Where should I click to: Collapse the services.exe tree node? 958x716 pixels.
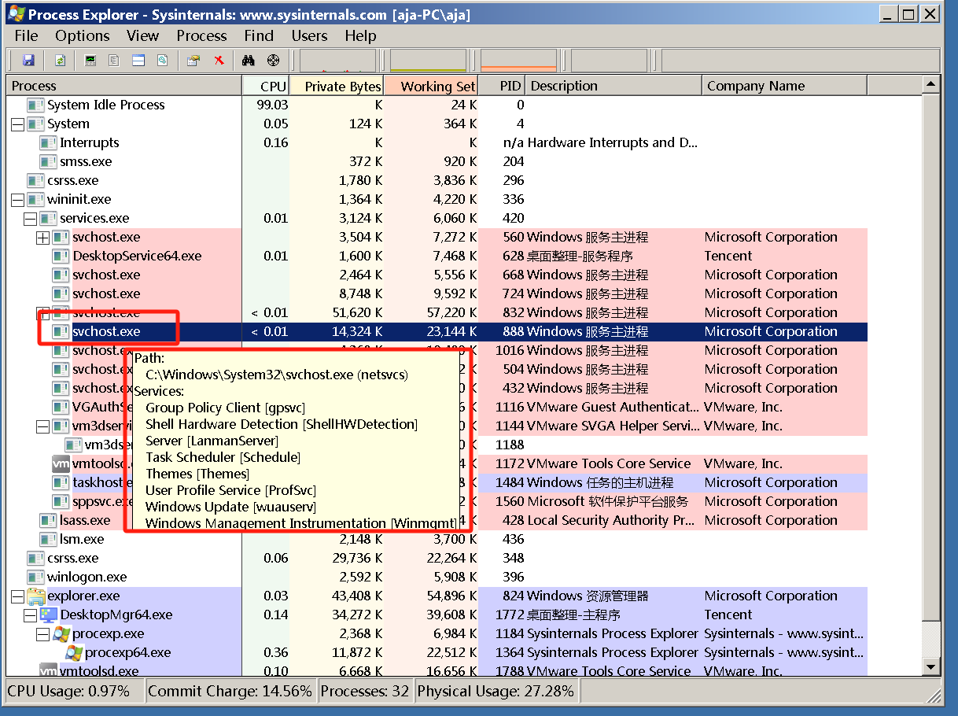pyautogui.click(x=30, y=219)
